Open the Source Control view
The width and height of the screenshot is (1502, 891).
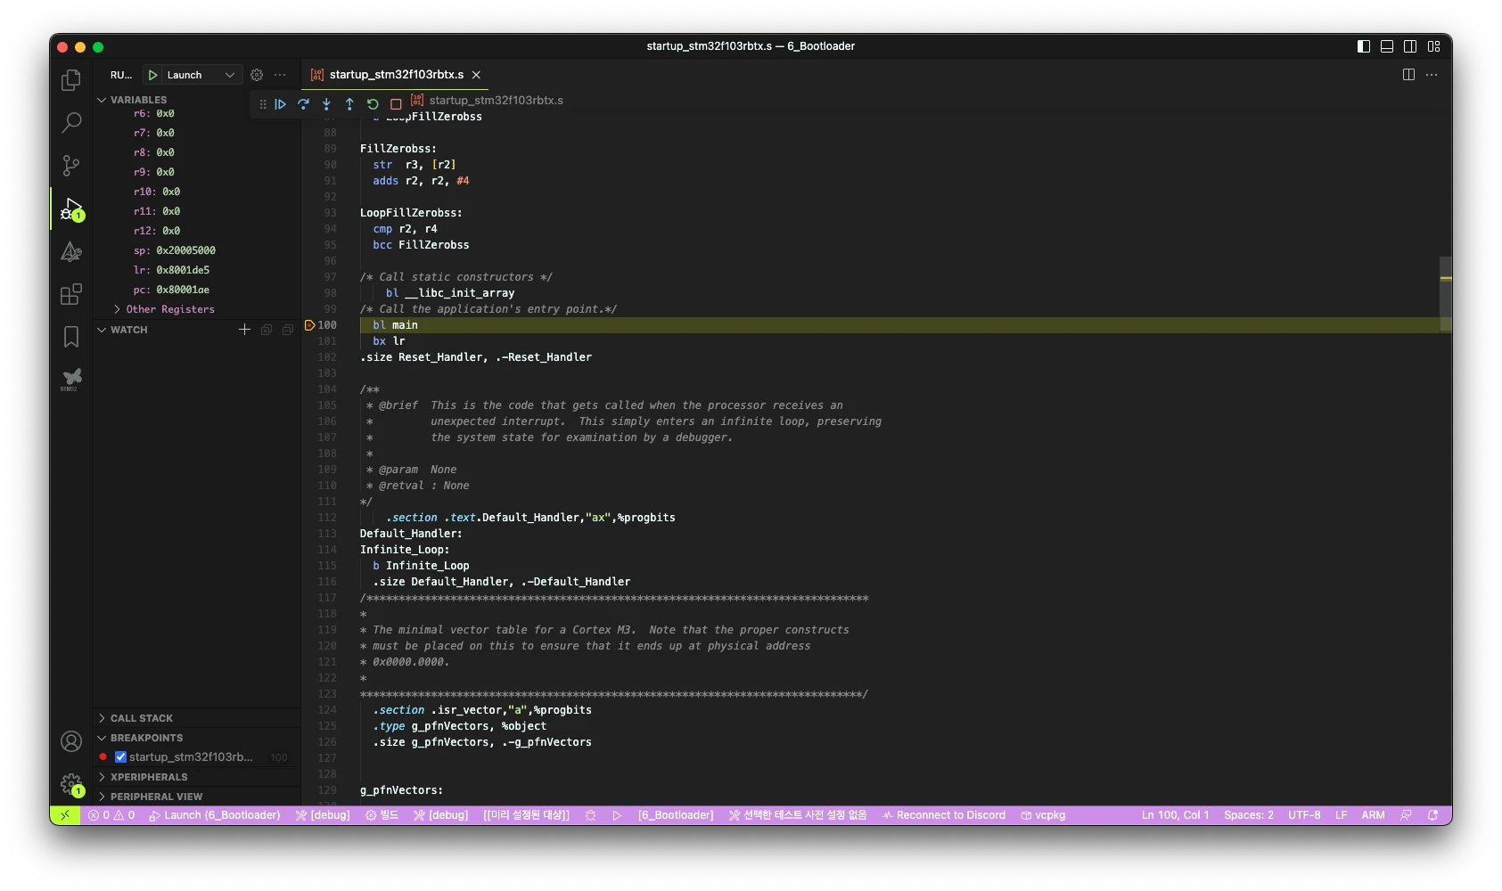(71, 165)
